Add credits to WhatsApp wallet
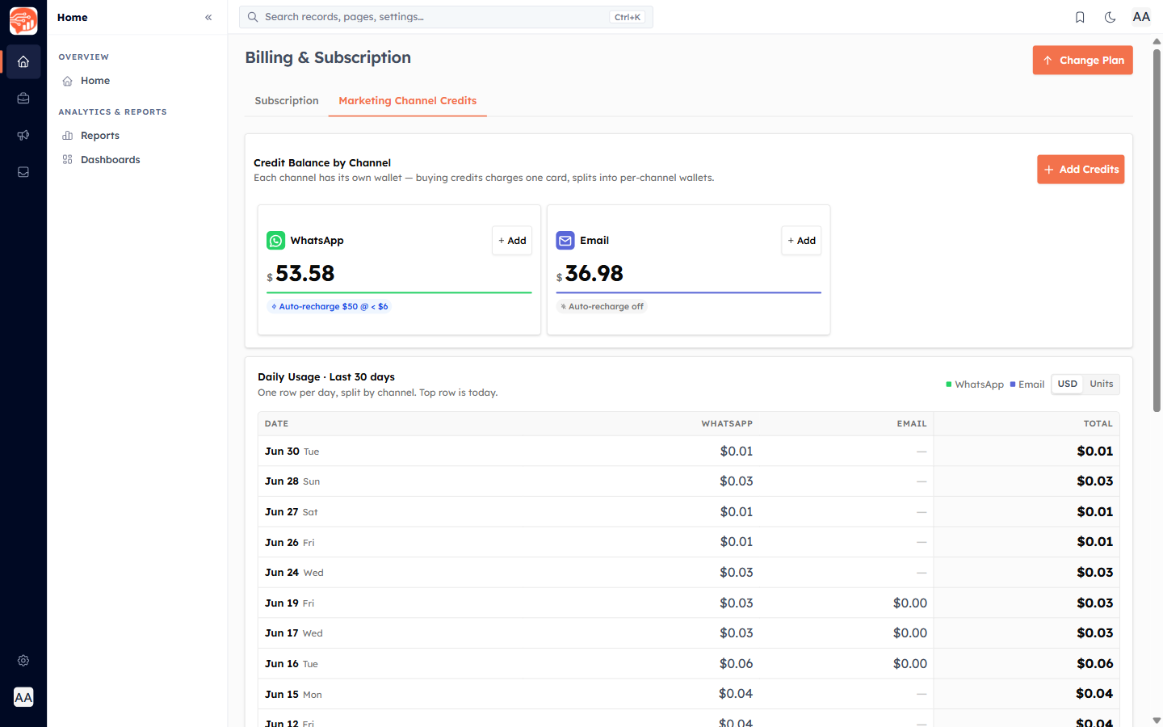 point(512,241)
